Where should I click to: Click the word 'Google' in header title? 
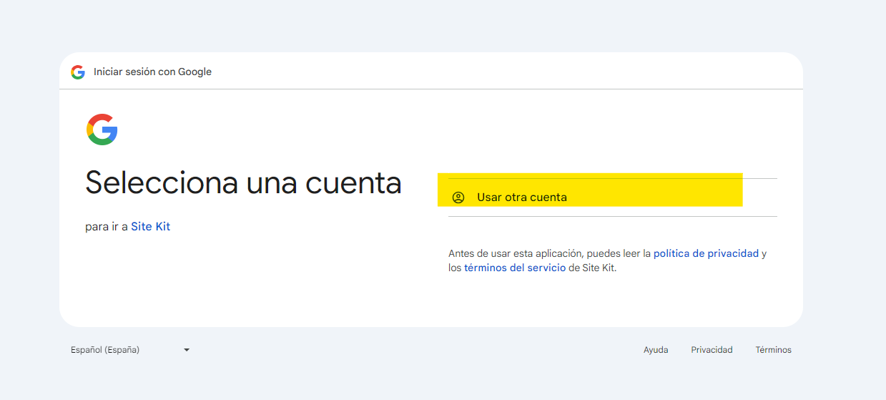coord(195,72)
